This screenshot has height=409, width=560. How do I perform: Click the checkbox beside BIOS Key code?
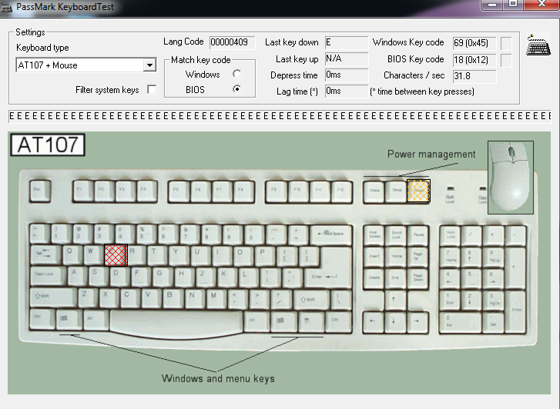pyautogui.click(x=506, y=60)
